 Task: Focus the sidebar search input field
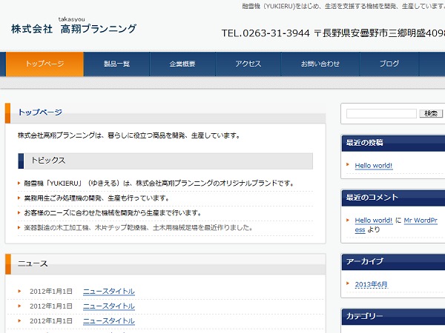click(381, 113)
